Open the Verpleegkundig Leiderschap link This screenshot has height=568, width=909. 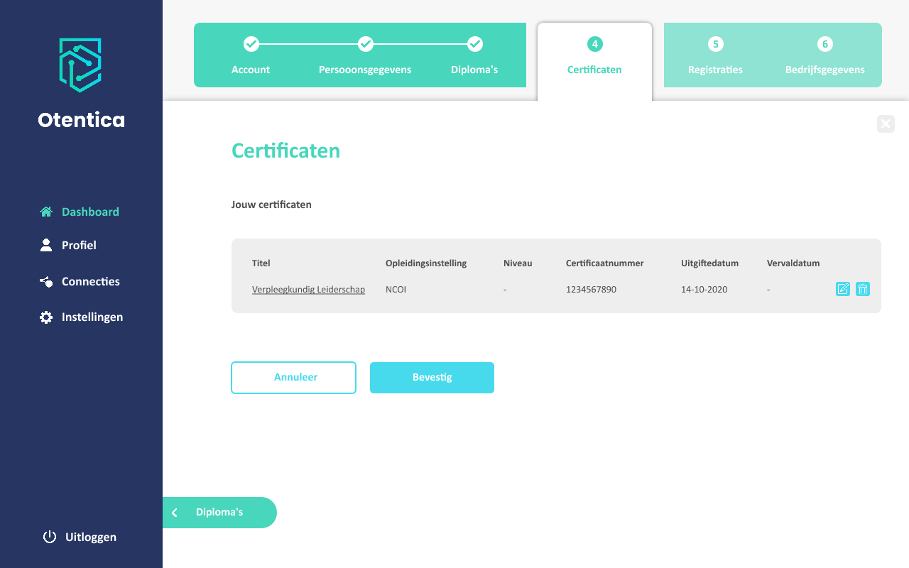click(x=308, y=290)
